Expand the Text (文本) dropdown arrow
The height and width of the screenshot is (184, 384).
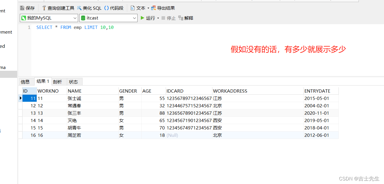148,8
